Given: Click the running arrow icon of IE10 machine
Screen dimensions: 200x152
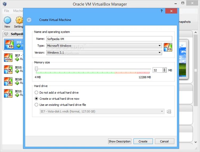Looking at the screenshot, I should [x=17, y=83].
